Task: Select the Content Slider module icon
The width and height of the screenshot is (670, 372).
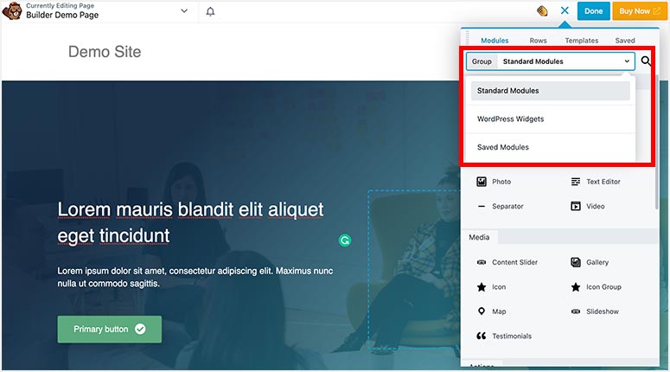Action: pos(482,262)
